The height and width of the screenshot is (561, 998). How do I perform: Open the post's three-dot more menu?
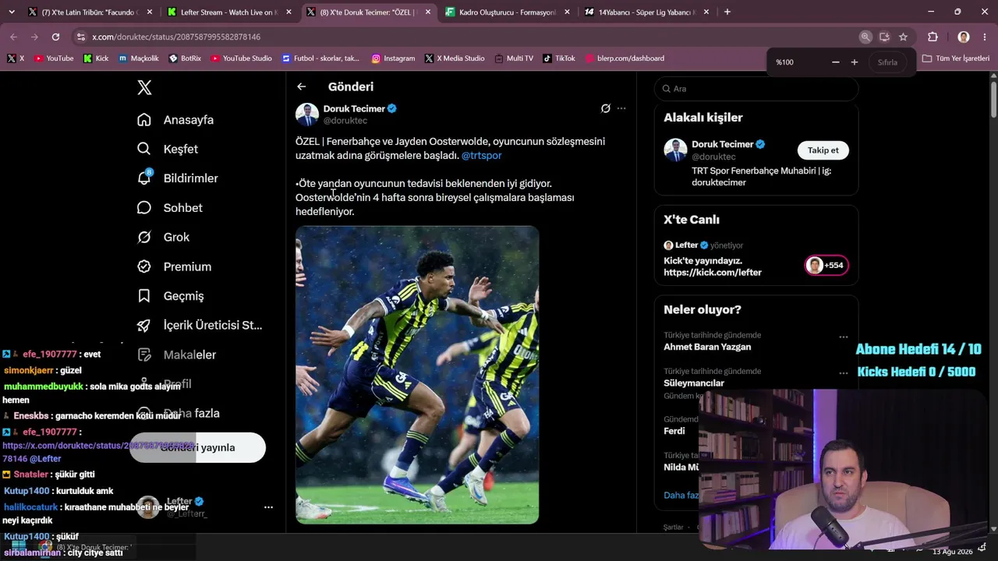621,108
